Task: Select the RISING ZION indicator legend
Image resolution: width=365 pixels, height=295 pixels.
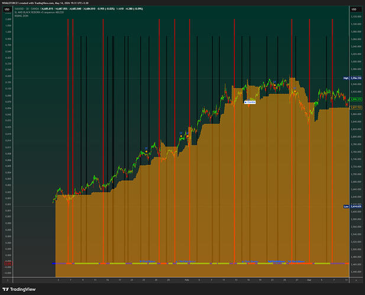Action: click(x=21, y=16)
